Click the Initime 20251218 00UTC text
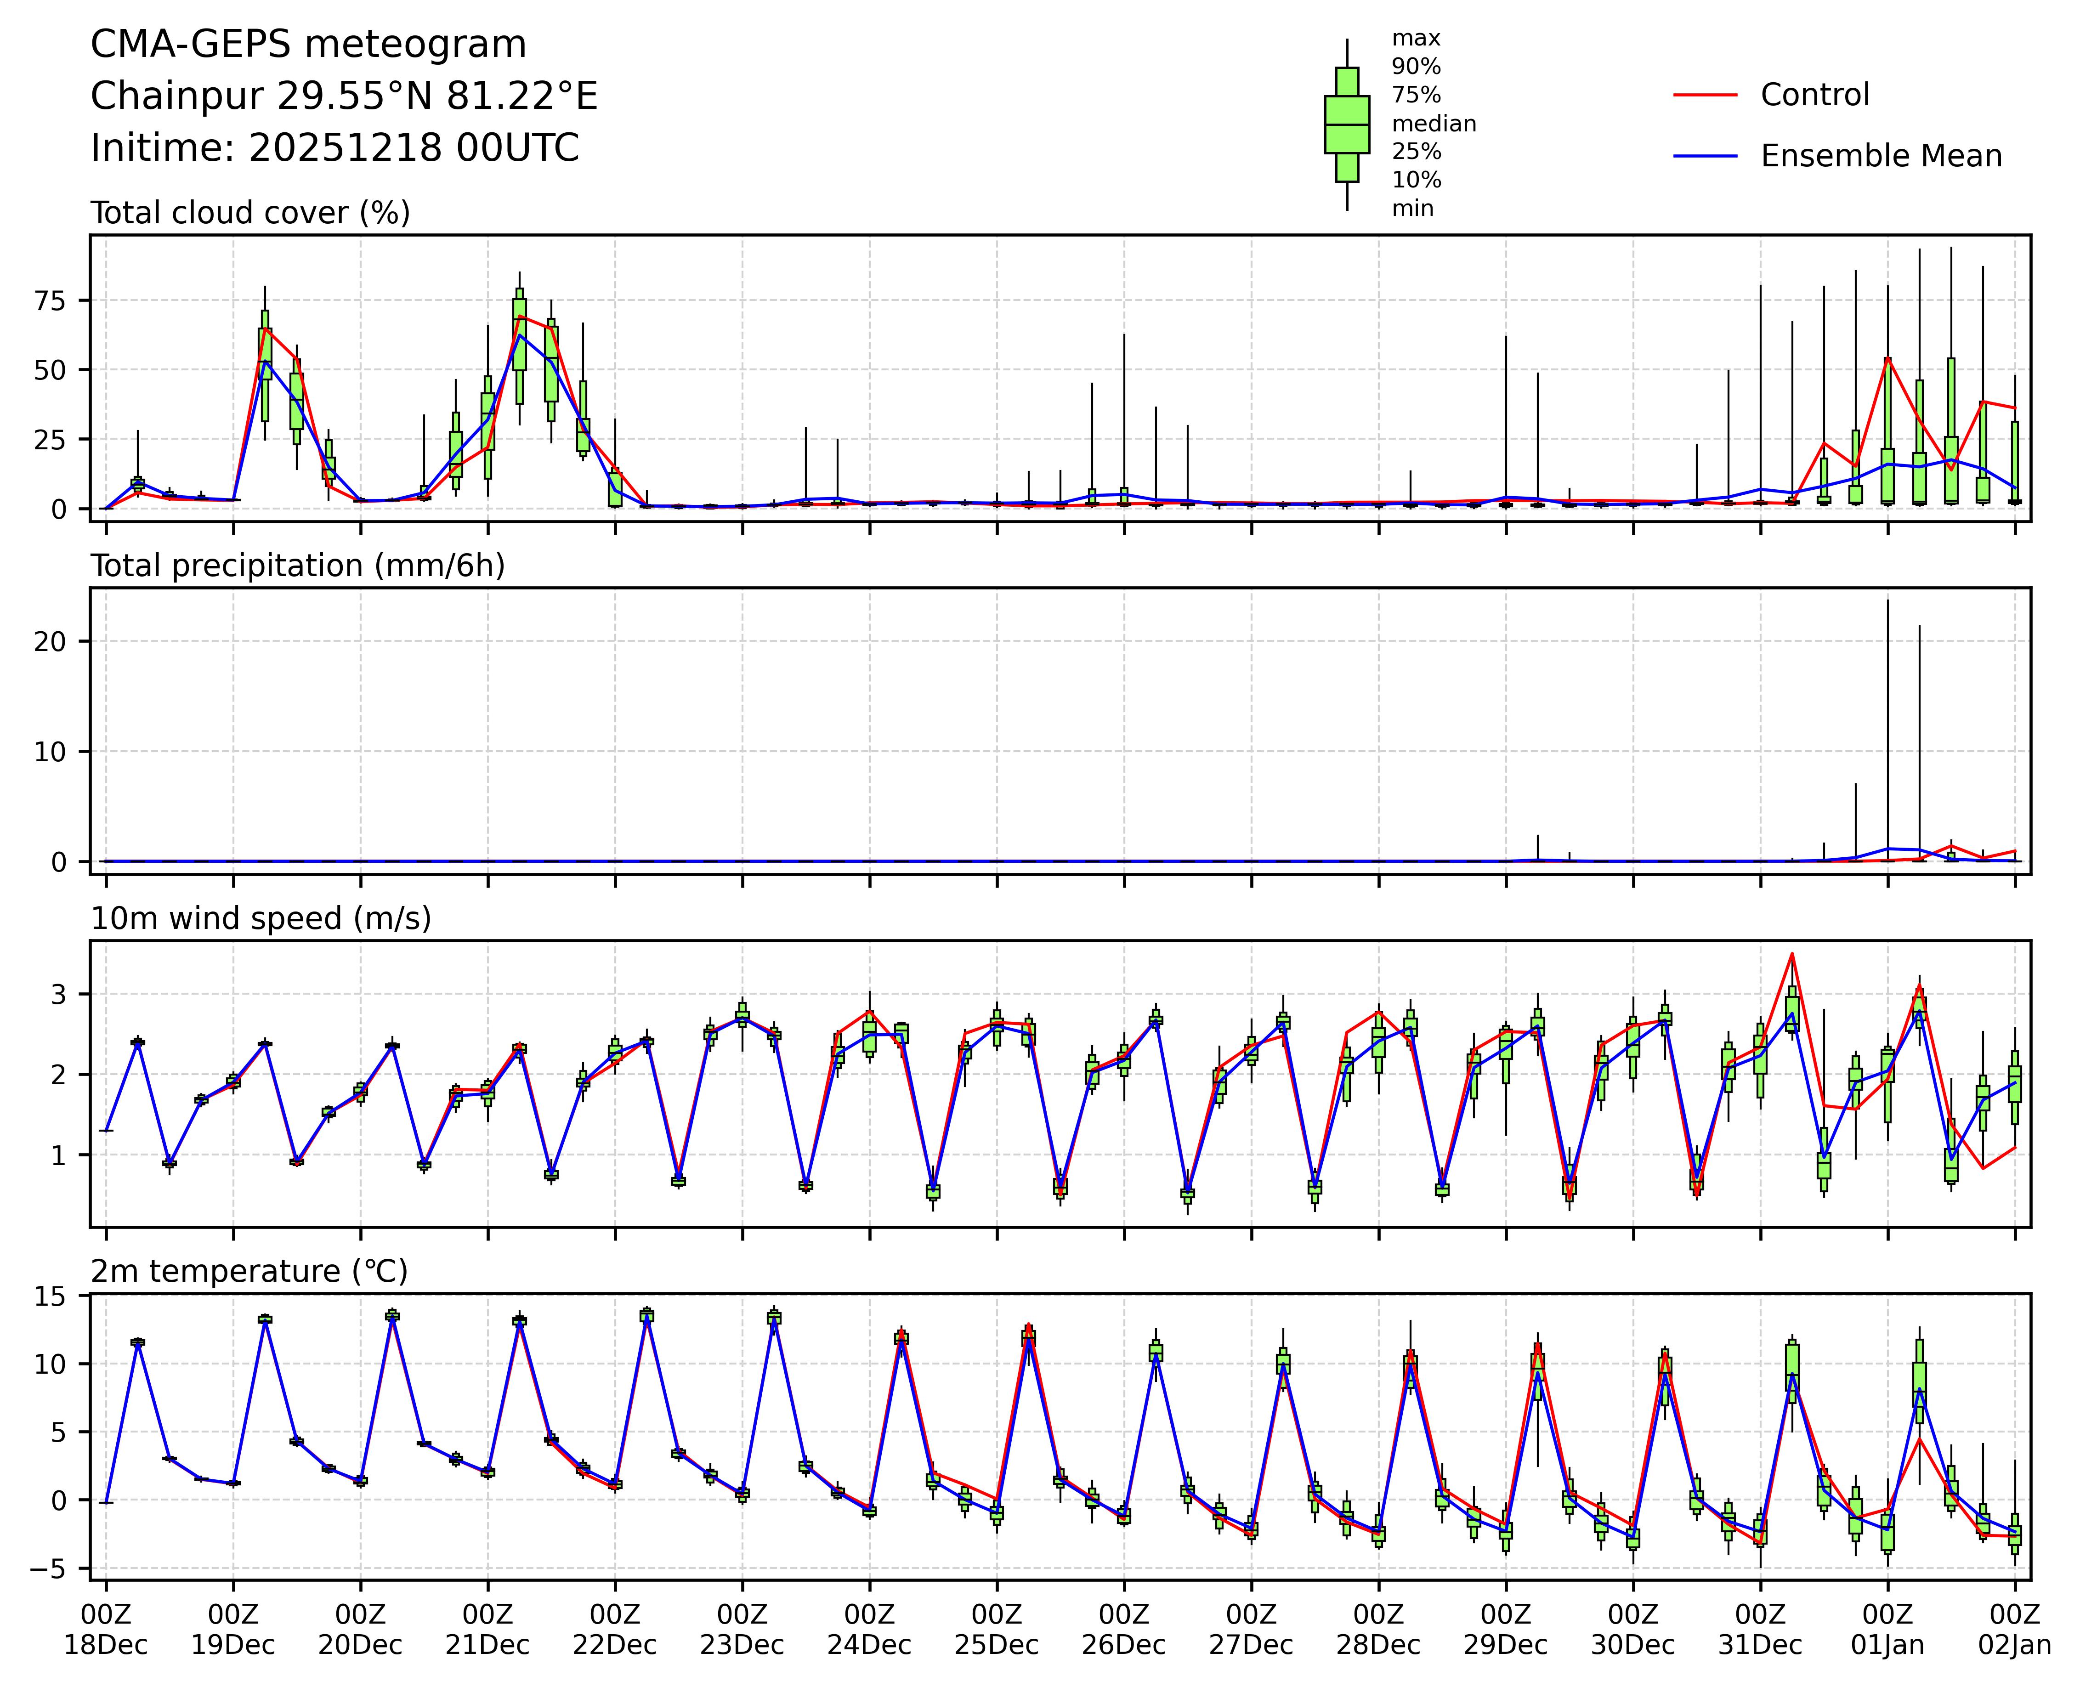The height and width of the screenshot is (1687, 2080). (334, 149)
